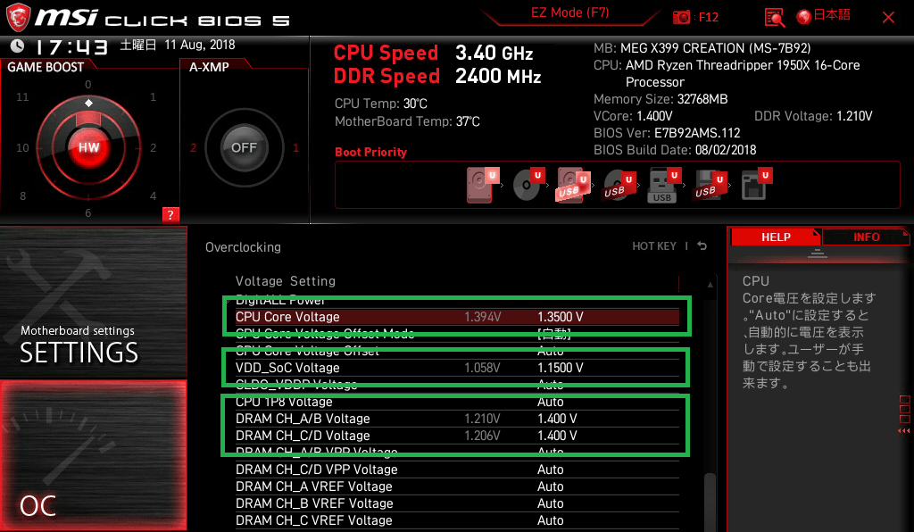Select A-XMP profile 2
Viewport: 914px width, 532px height.
click(x=194, y=148)
